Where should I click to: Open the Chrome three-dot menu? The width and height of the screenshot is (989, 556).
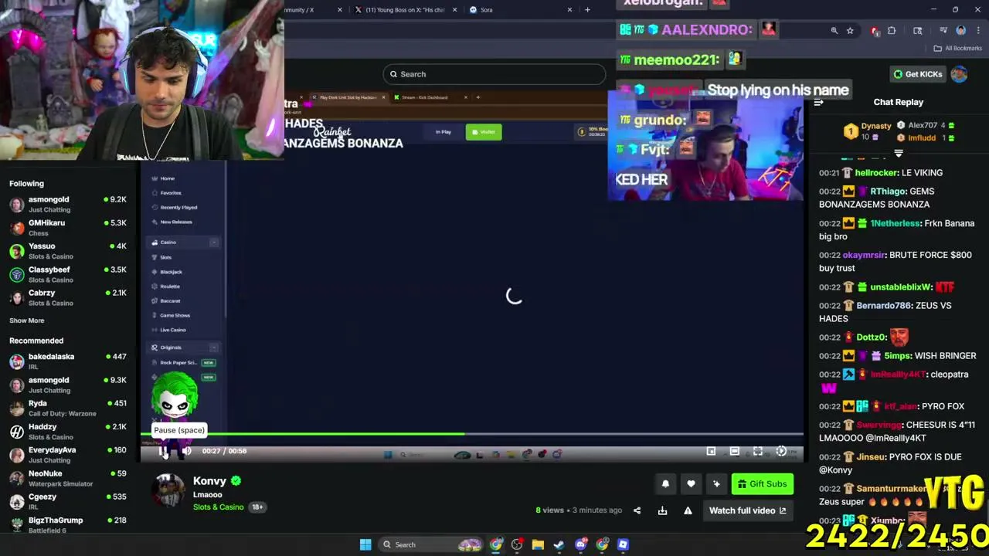click(979, 31)
